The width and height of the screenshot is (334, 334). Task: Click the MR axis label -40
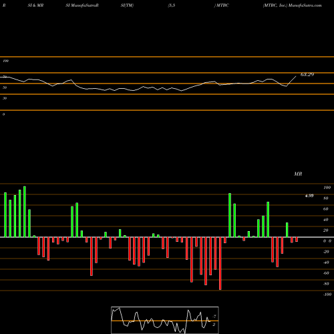point(326,263)
